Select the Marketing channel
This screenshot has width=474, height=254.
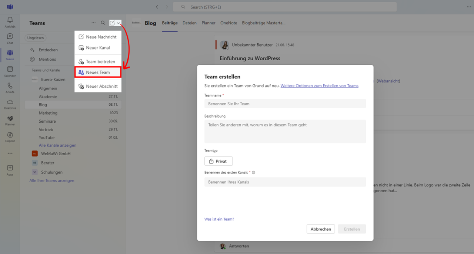click(48, 113)
